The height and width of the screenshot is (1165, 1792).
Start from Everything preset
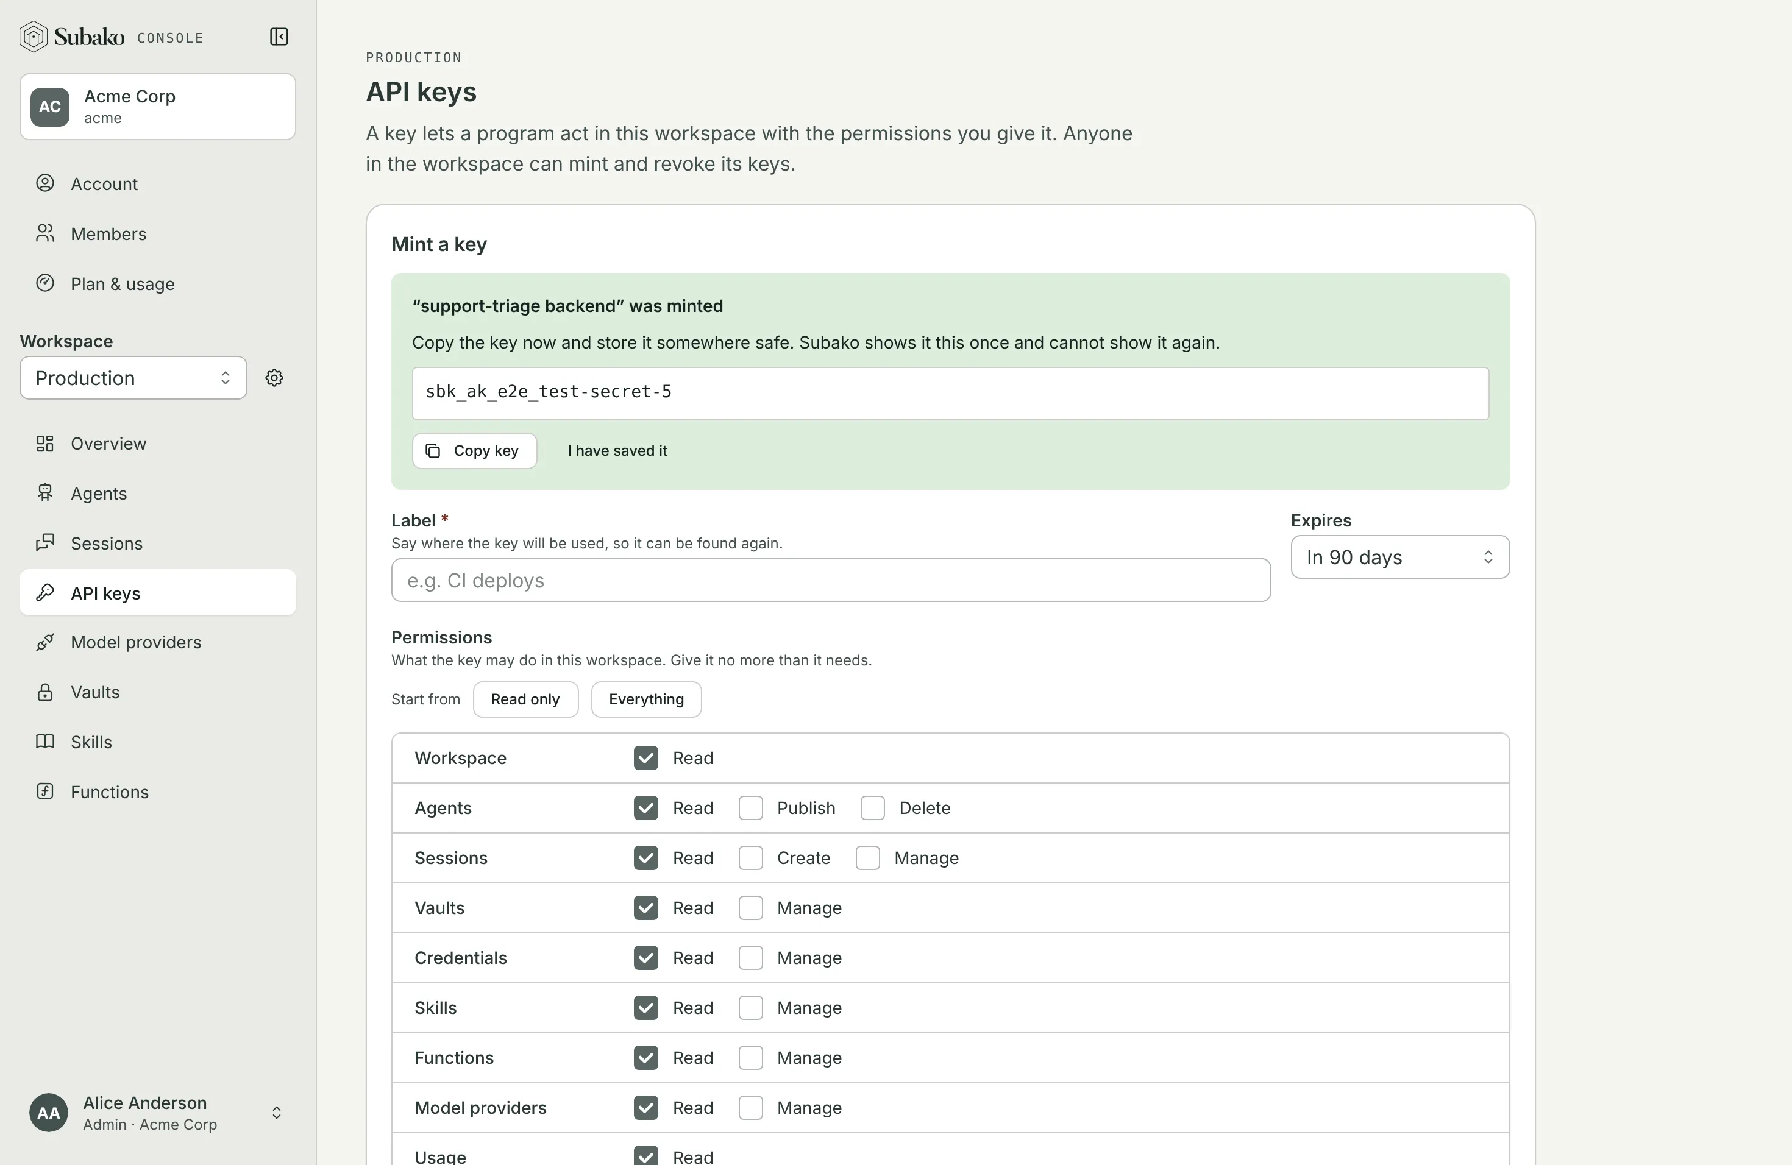pyautogui.click(x=646, y=699)
